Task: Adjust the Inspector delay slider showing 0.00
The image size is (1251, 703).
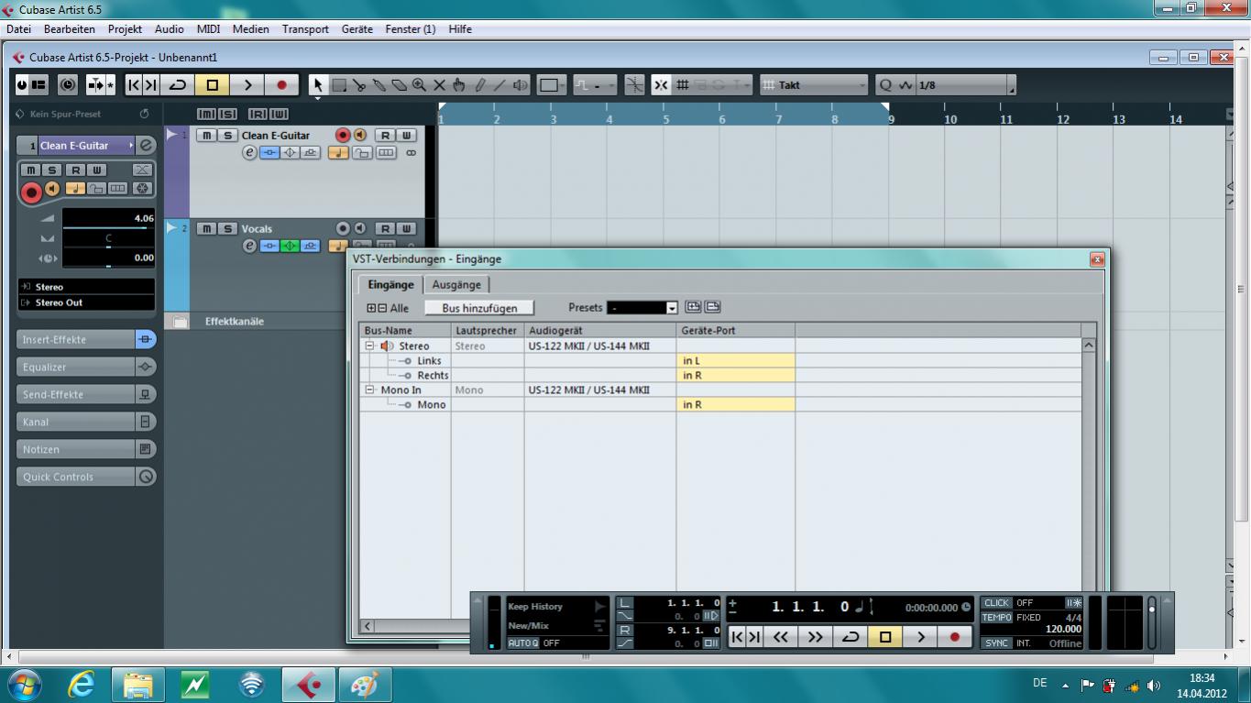Action: [108, 259]
